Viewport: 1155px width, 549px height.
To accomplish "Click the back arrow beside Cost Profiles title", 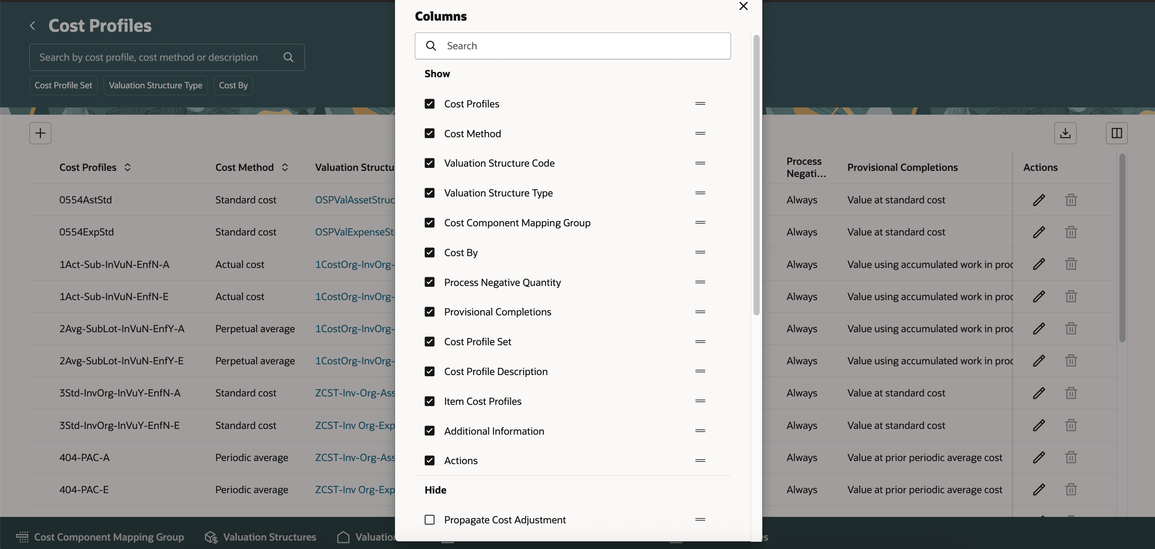I will click(x=32, y=26).
